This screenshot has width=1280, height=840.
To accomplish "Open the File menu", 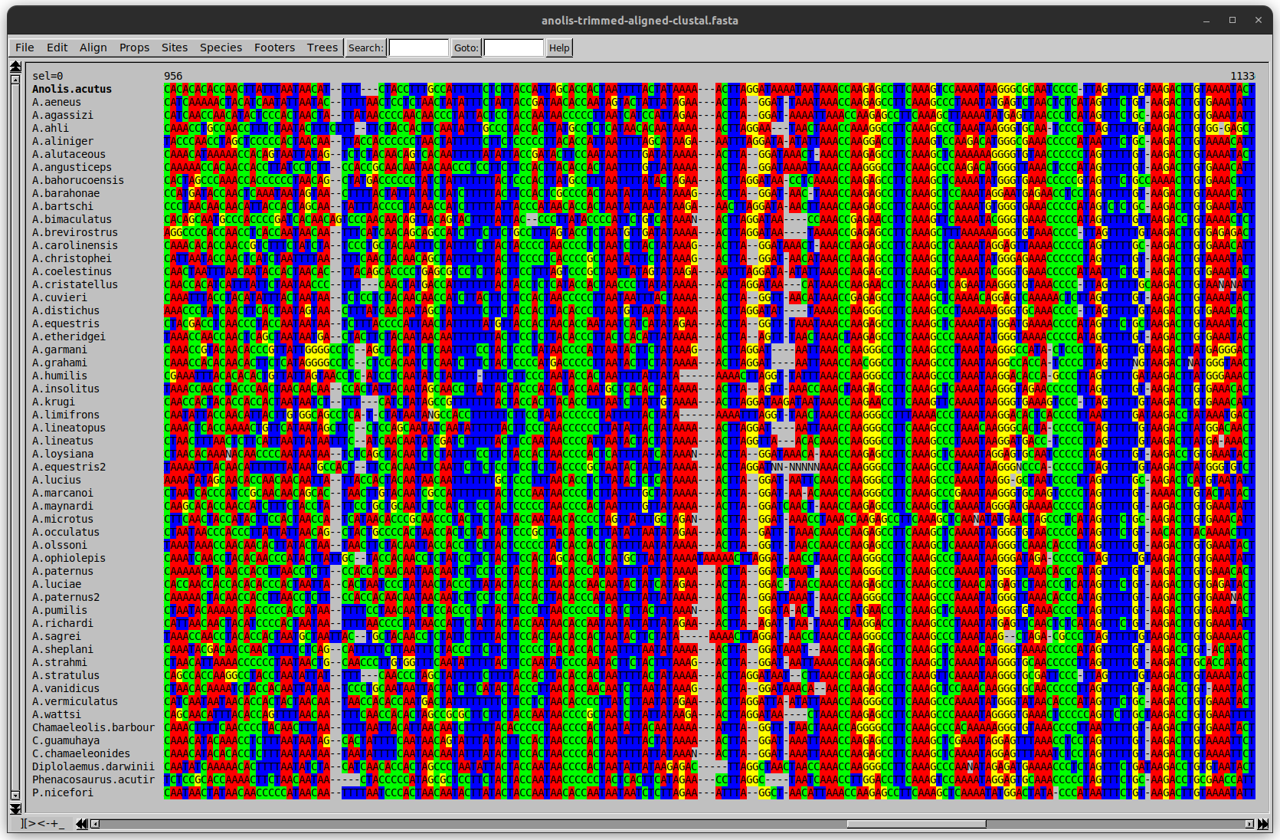I will coord(25,48).
